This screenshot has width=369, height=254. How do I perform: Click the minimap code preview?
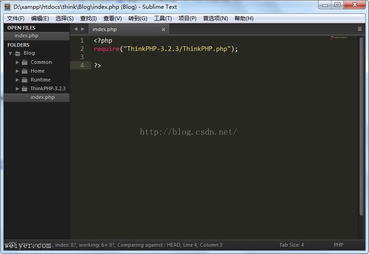(x=339, y=37)
